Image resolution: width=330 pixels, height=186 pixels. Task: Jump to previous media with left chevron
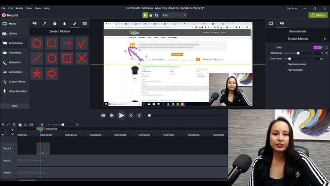(131, 115)
